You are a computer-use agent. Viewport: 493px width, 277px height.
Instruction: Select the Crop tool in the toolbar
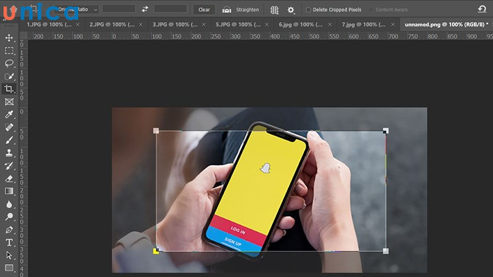click(x=9, y=89)
